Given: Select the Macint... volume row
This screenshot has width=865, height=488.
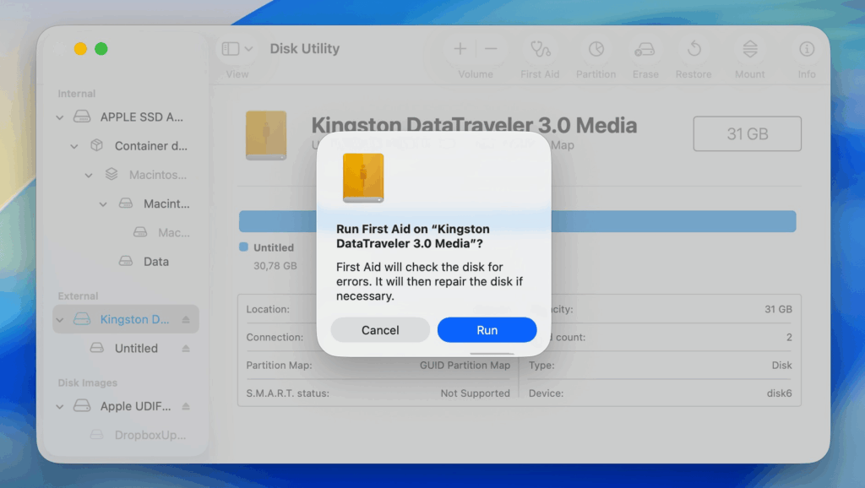Looking at the screenshot, I should [x=126, y=203].
